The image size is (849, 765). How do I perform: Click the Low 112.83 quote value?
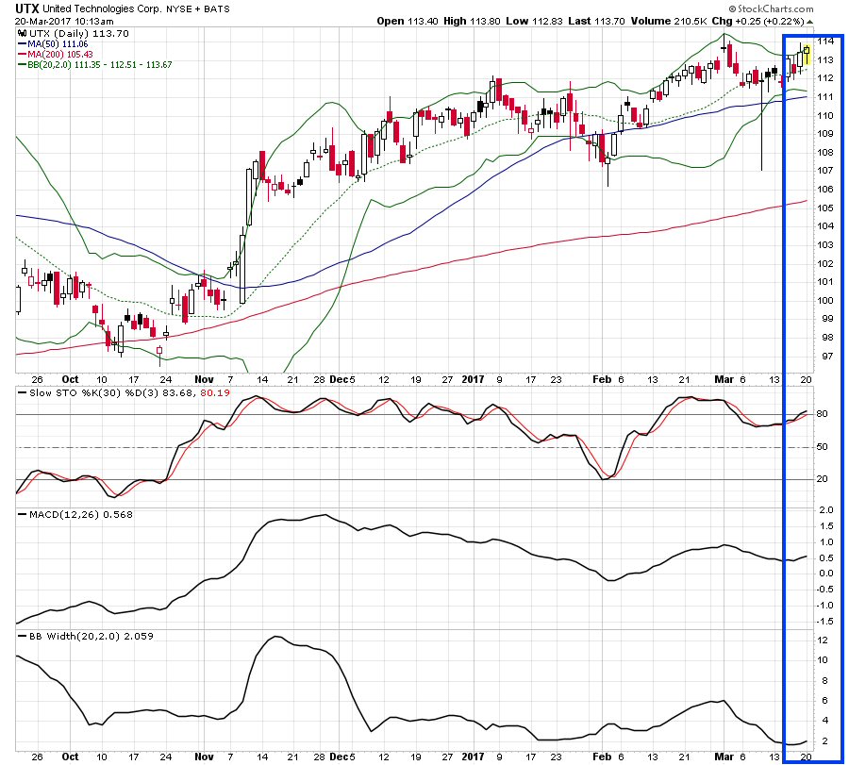pyautogui.click(x=535, y=21)
